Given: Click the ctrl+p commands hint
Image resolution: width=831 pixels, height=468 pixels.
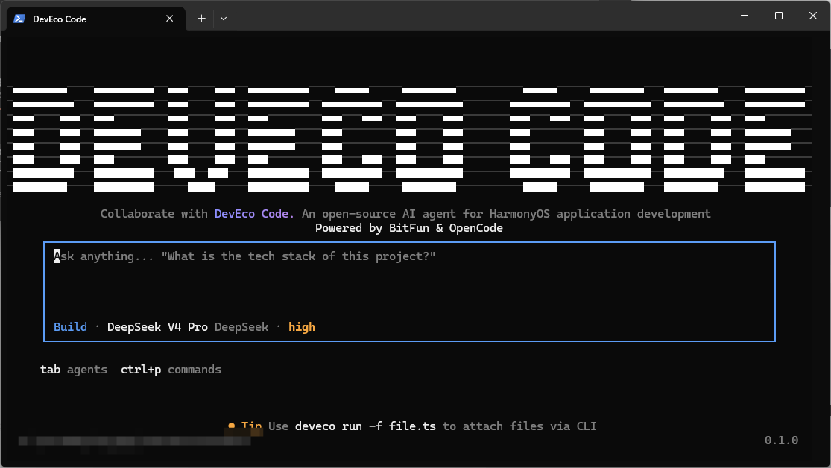Looking at the screenshot, I should tap(171, 370).
